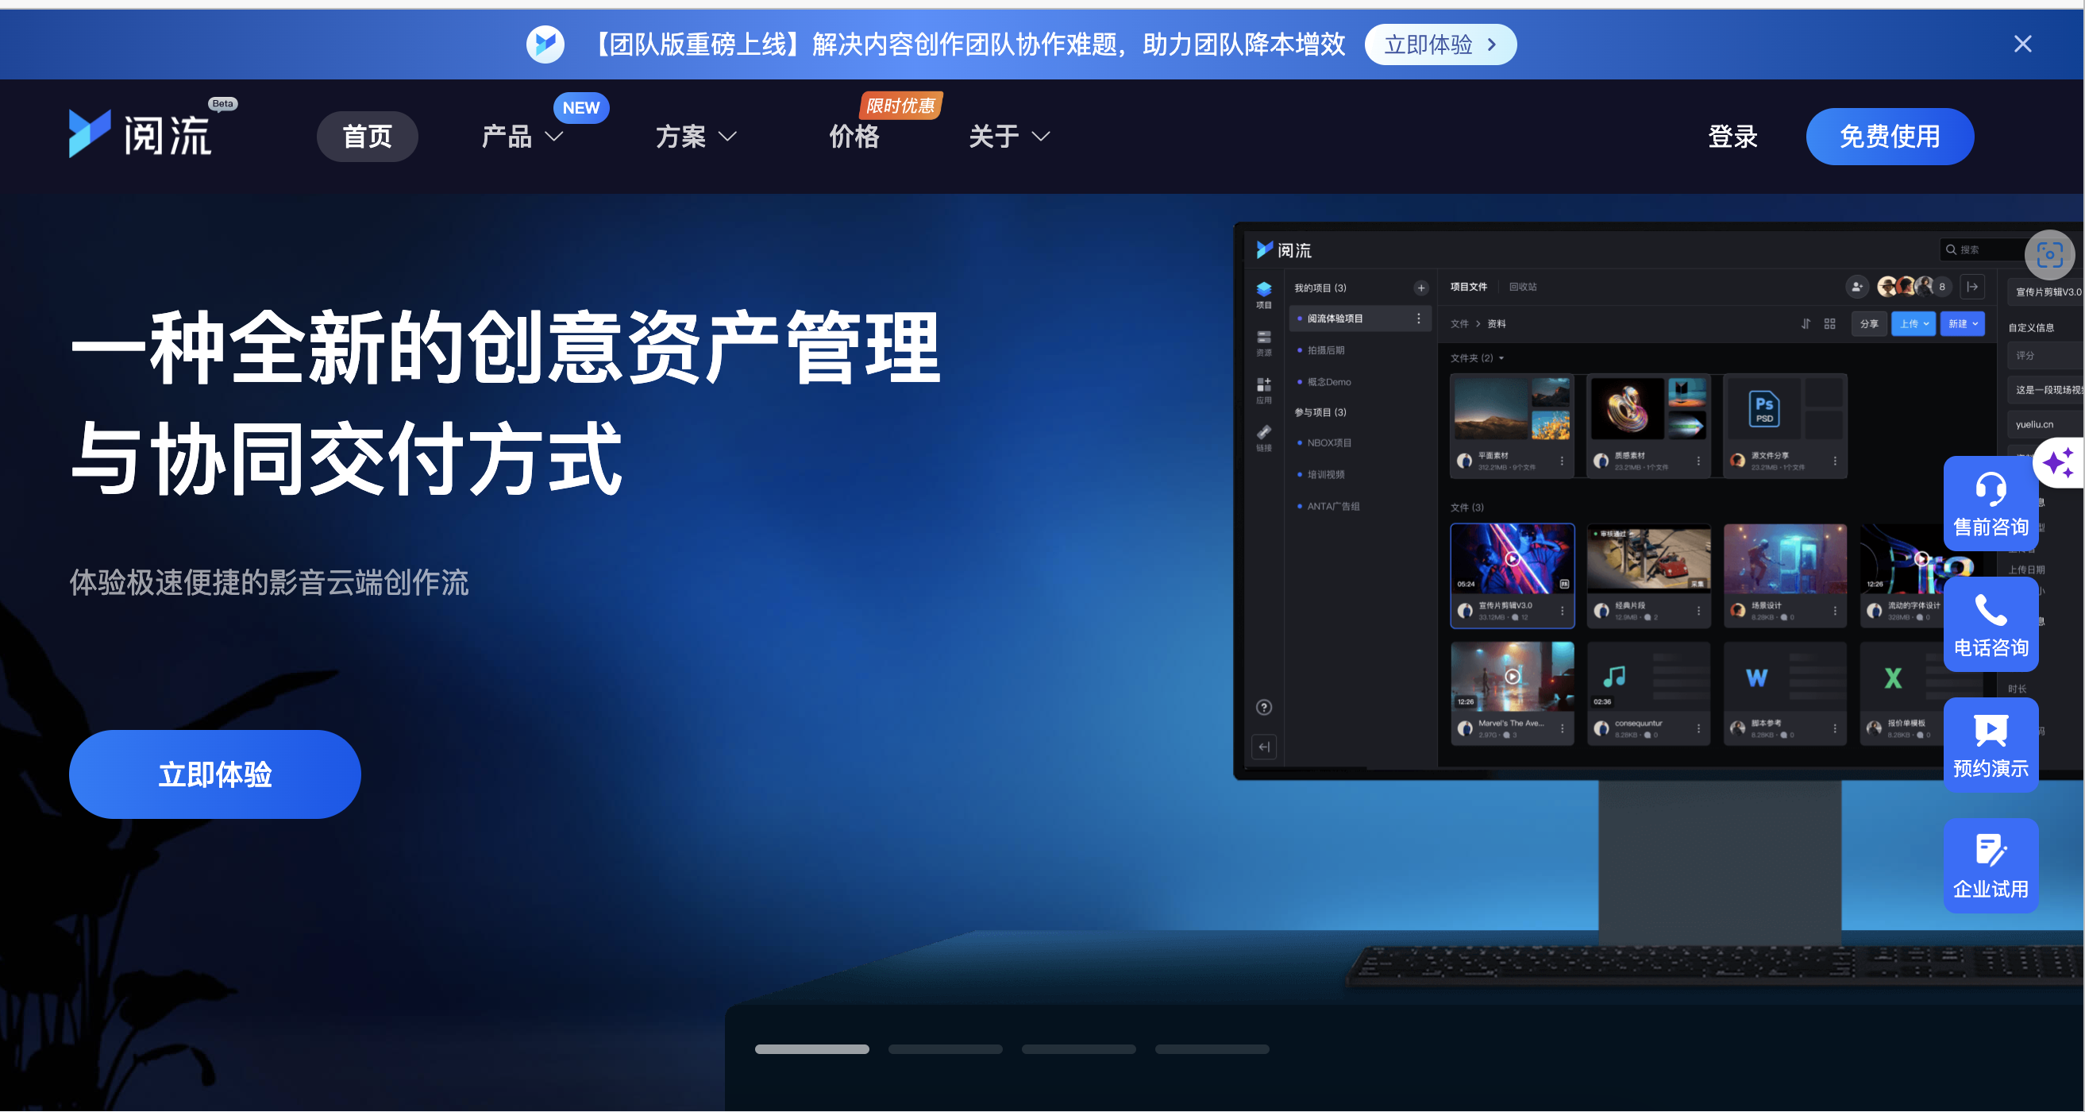This screenshot has width=2085, height=1112.
Task: Select 资源 icon in mockup sidebar
Action: point(1263,342)
